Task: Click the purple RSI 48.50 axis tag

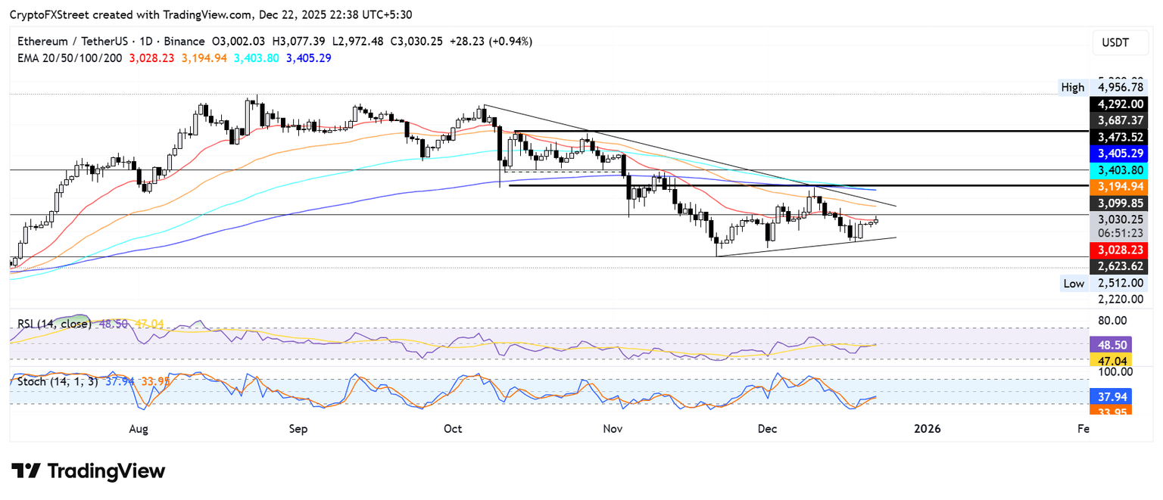Action: [x=1110, y=343]
